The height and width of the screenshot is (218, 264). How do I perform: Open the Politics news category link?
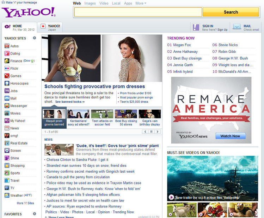[x=51, y=212]
